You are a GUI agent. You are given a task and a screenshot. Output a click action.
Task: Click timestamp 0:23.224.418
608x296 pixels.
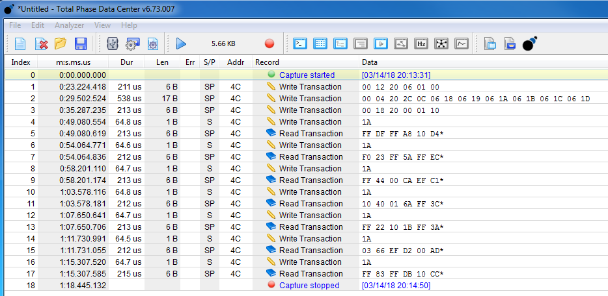[83, 86]
